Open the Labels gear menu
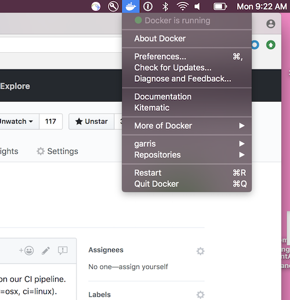Viewport: 290px width, 300px height. (200, 295)
